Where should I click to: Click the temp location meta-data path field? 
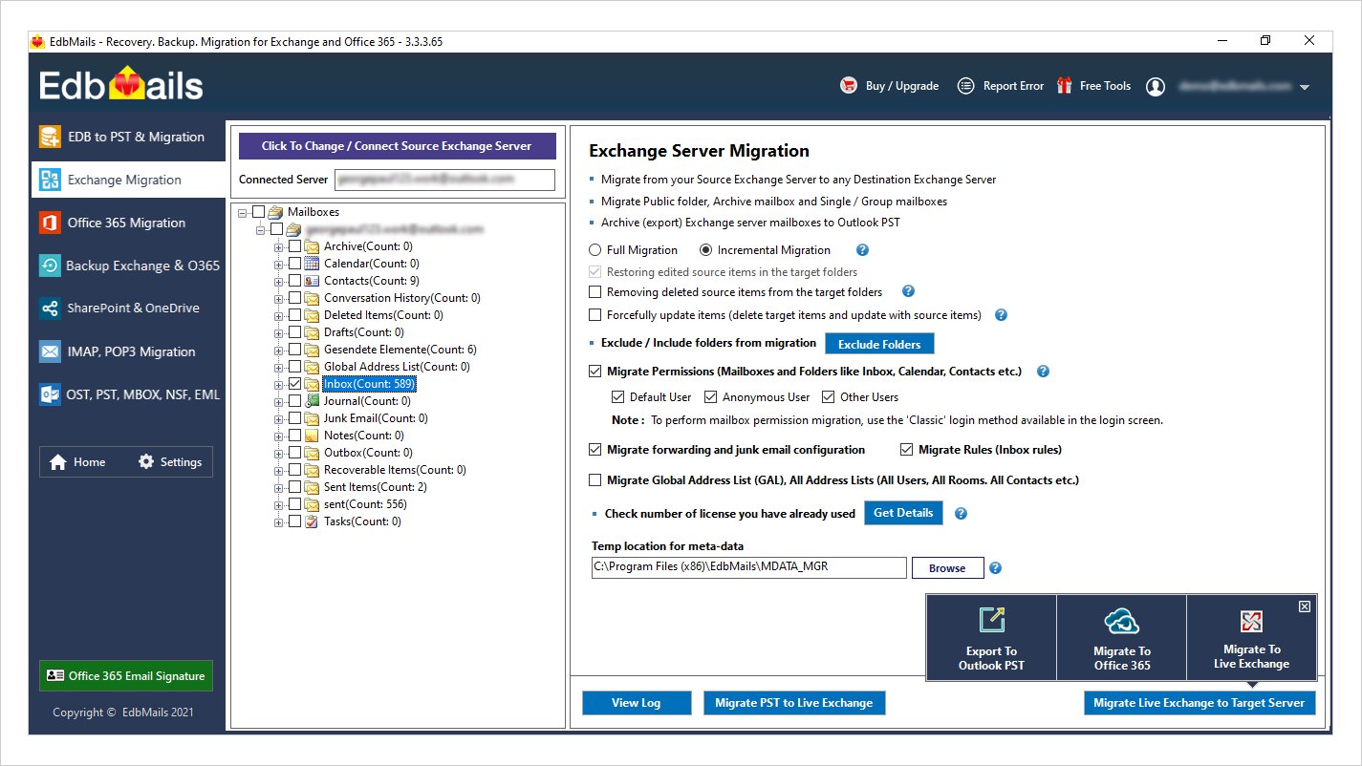[x=749, y=567]
